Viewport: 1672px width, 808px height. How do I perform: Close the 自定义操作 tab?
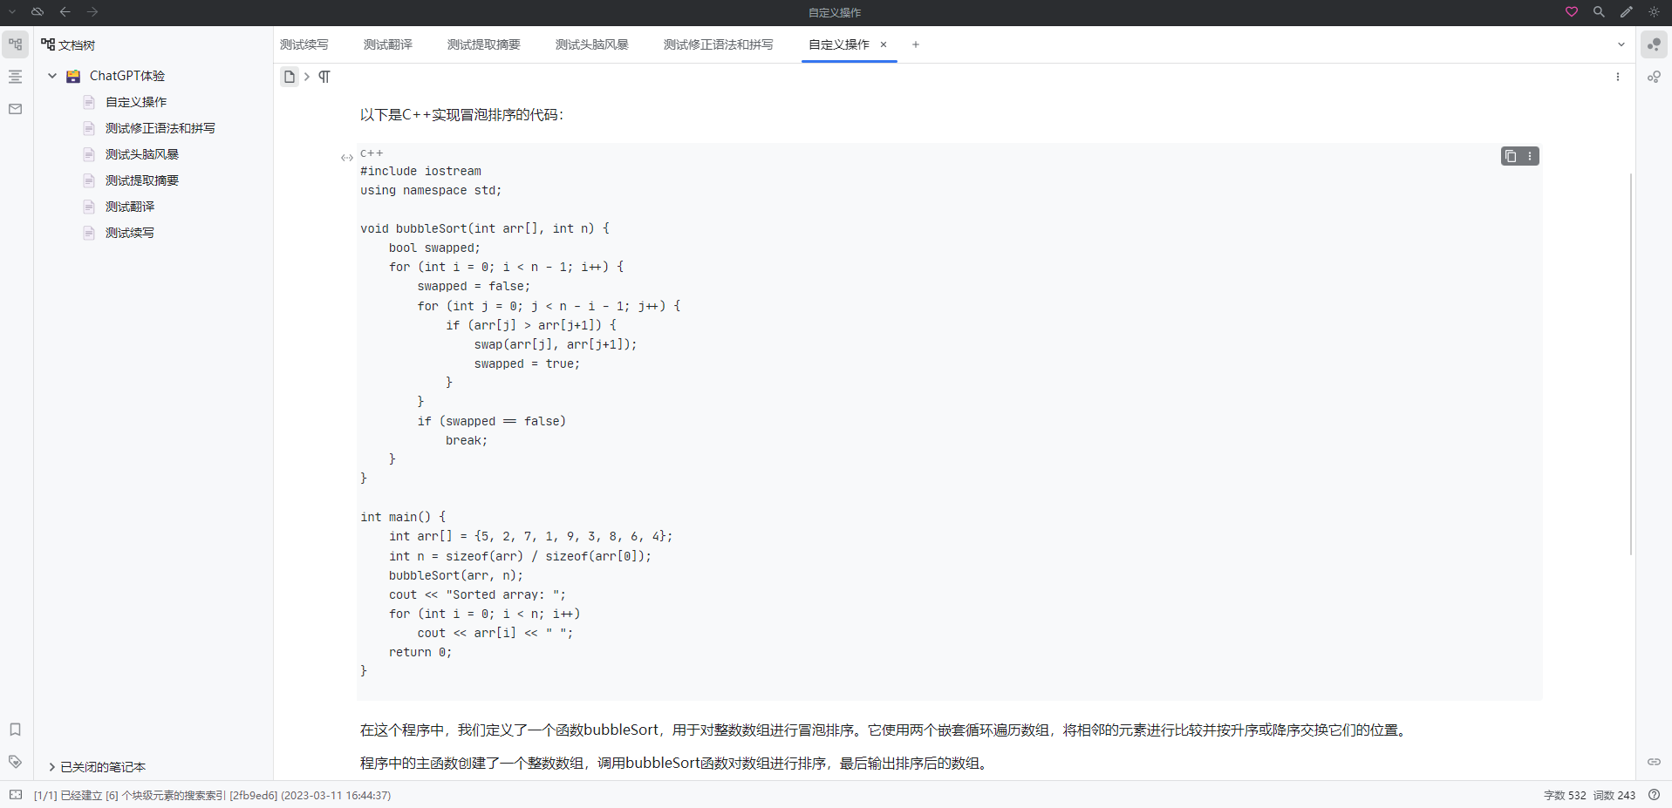coord(884,44)
